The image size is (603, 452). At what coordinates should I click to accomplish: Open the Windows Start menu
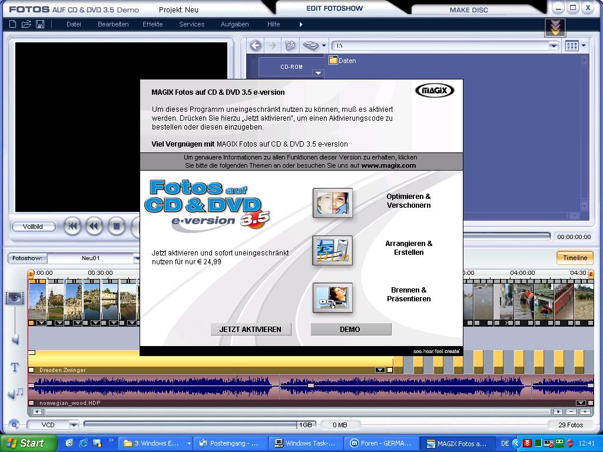point(27,443)
